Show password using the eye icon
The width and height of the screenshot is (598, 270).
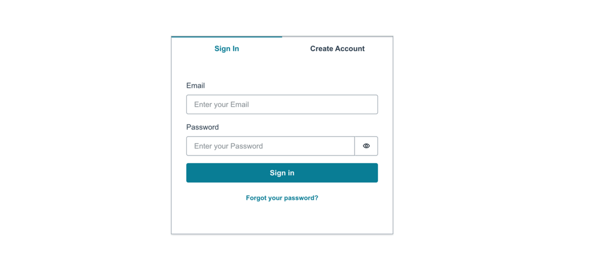pyautogui.click(x=366, y=146)
